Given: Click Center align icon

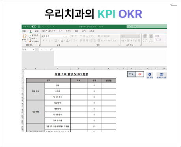Looking at the screenshot, I should tap(84, 40).
